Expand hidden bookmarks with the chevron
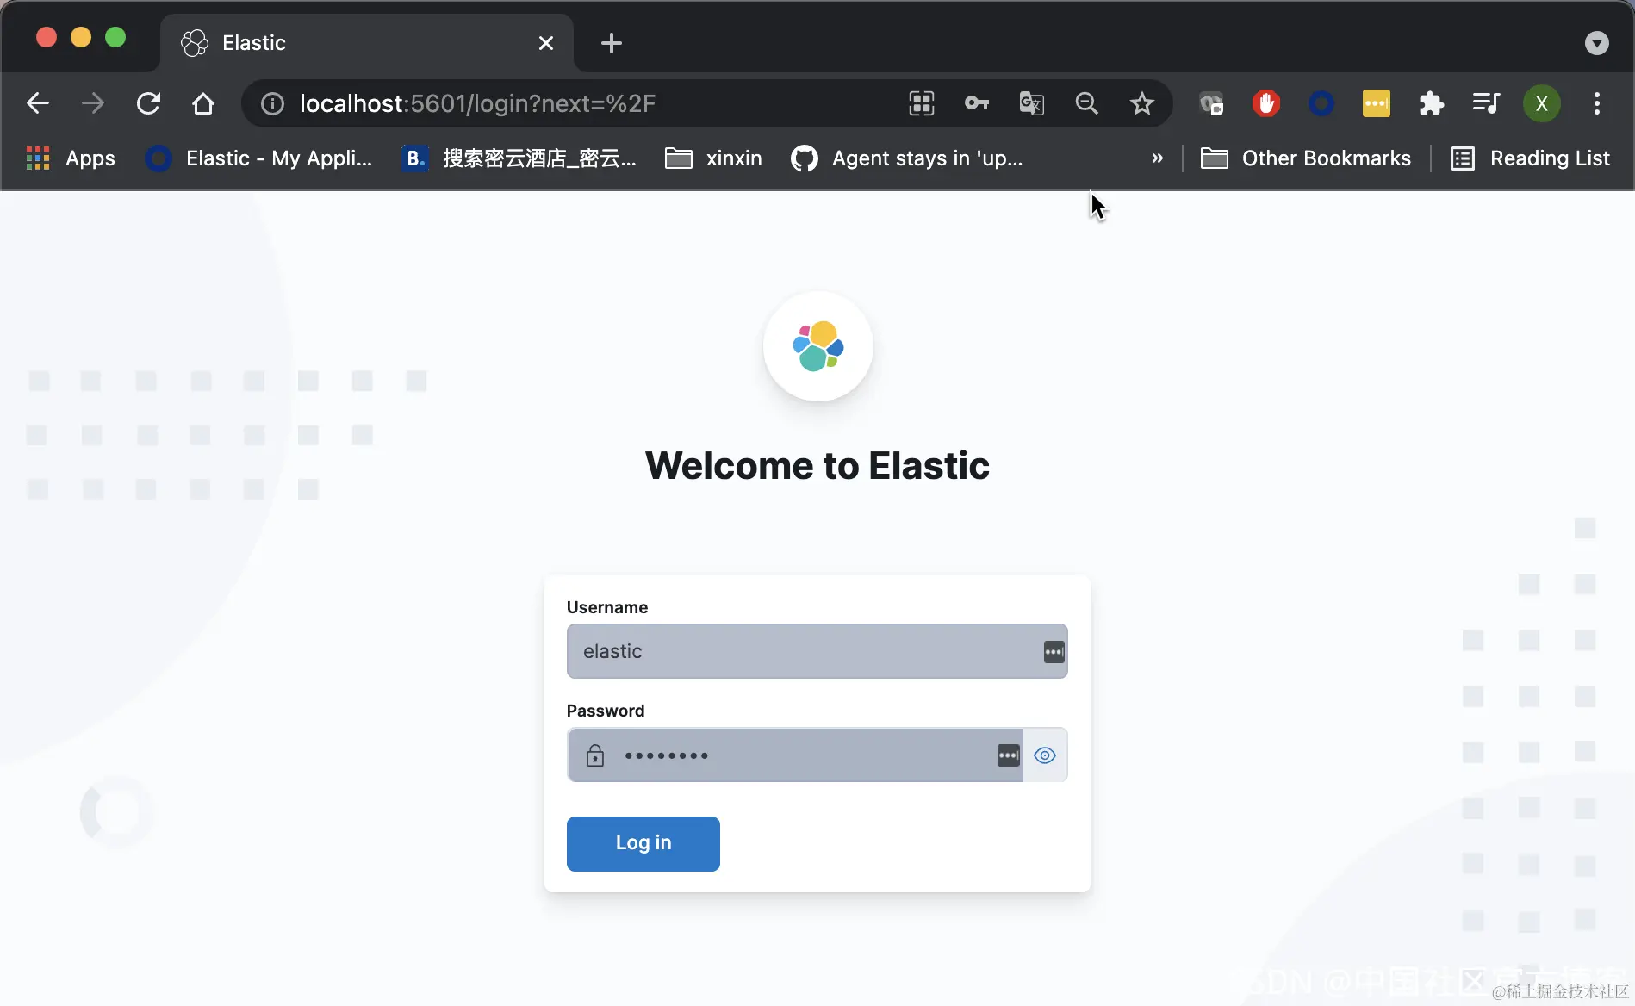The width and height of the screenshot is (1635, 1006). pos(1157,158)
